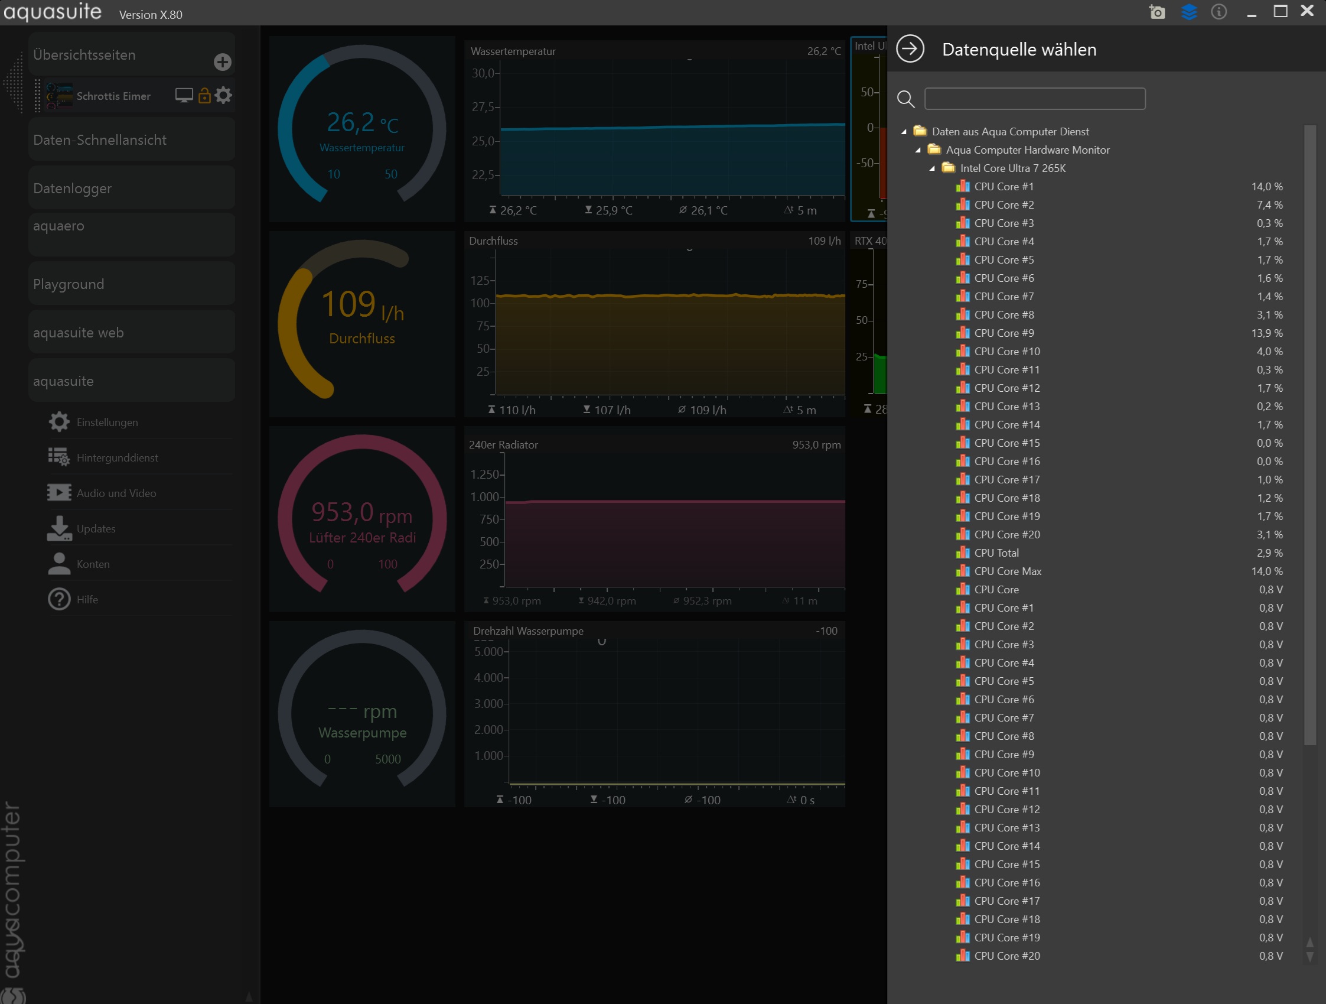Screen dimensions: 1326x1004
Task: Click the monitor icon beside Schrottis Eimer
Action: [184, 95]
